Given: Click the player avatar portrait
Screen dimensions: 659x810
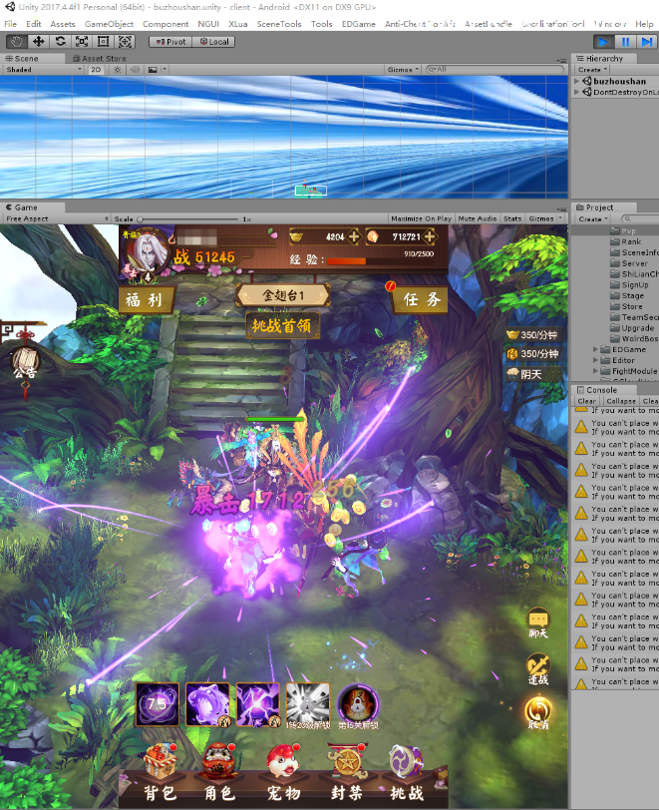Looking at the screenshot, I should pyautogui.click(x=148, y=252).
